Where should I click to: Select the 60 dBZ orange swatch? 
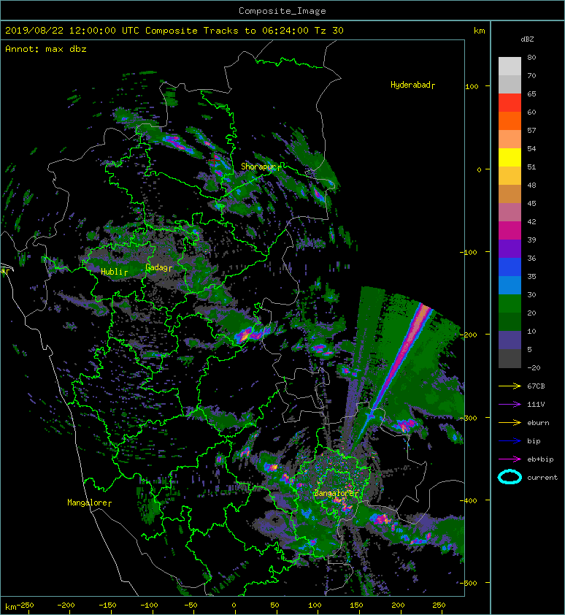pyautogui.click(x=510, y=121)
